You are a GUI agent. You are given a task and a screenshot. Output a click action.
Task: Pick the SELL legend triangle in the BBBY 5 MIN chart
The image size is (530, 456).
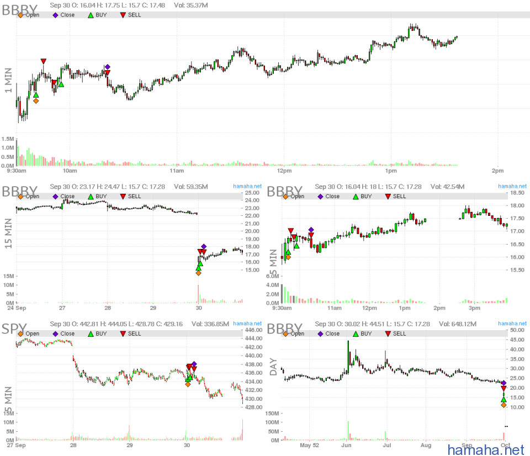388,197
